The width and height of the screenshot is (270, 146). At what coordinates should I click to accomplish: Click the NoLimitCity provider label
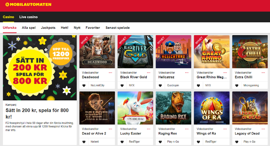click(98, 85)
